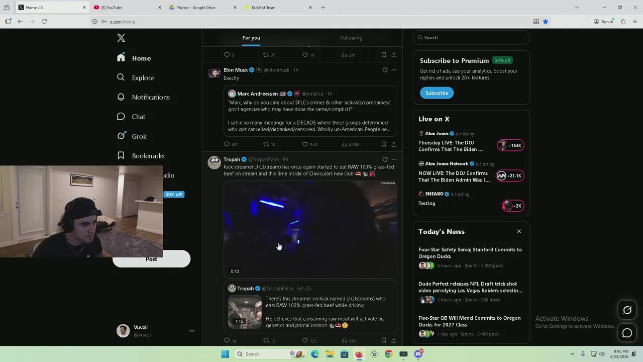Open more options on Tropah's post
Viewport: 643px width, 362px height.
394,159
